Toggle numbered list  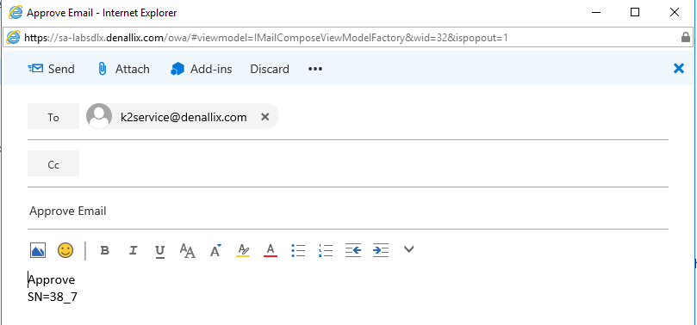tap(326, 250)
